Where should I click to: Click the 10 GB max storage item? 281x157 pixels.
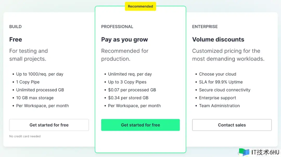point(35,98)
